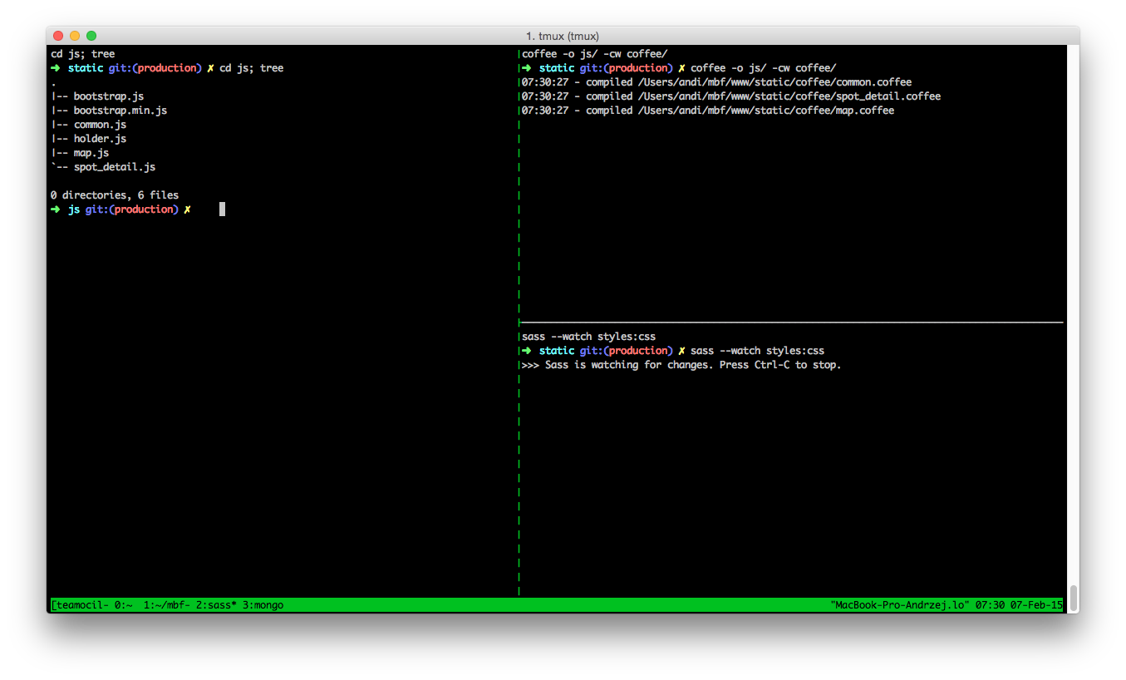
Task: Click the MacBook-Pro-Andrzej hostname in status bar
Action: (900, 605)
